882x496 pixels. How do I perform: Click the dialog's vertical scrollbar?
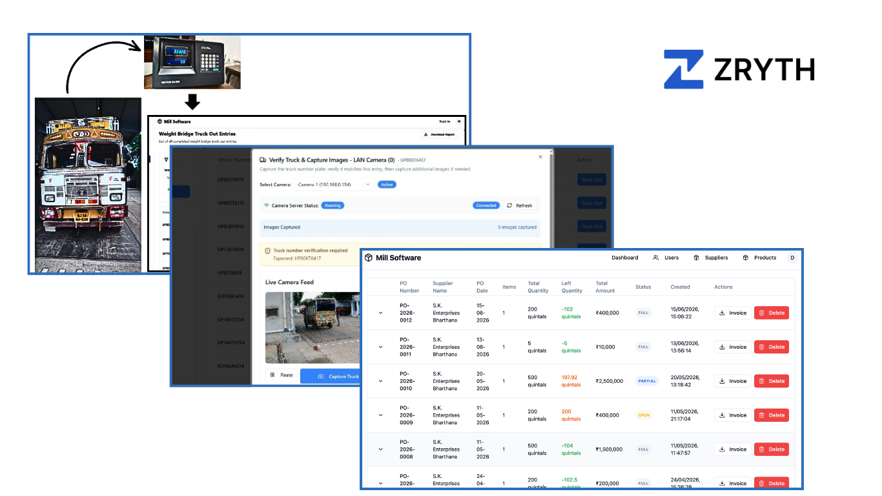pyautogui.click(x=551, y=200)
